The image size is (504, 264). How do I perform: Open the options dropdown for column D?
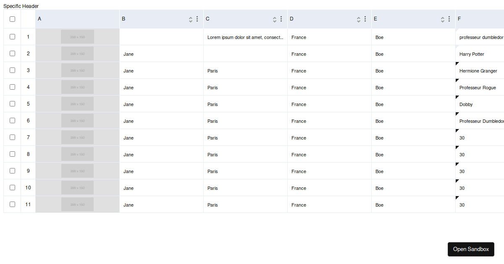[365, 19]
